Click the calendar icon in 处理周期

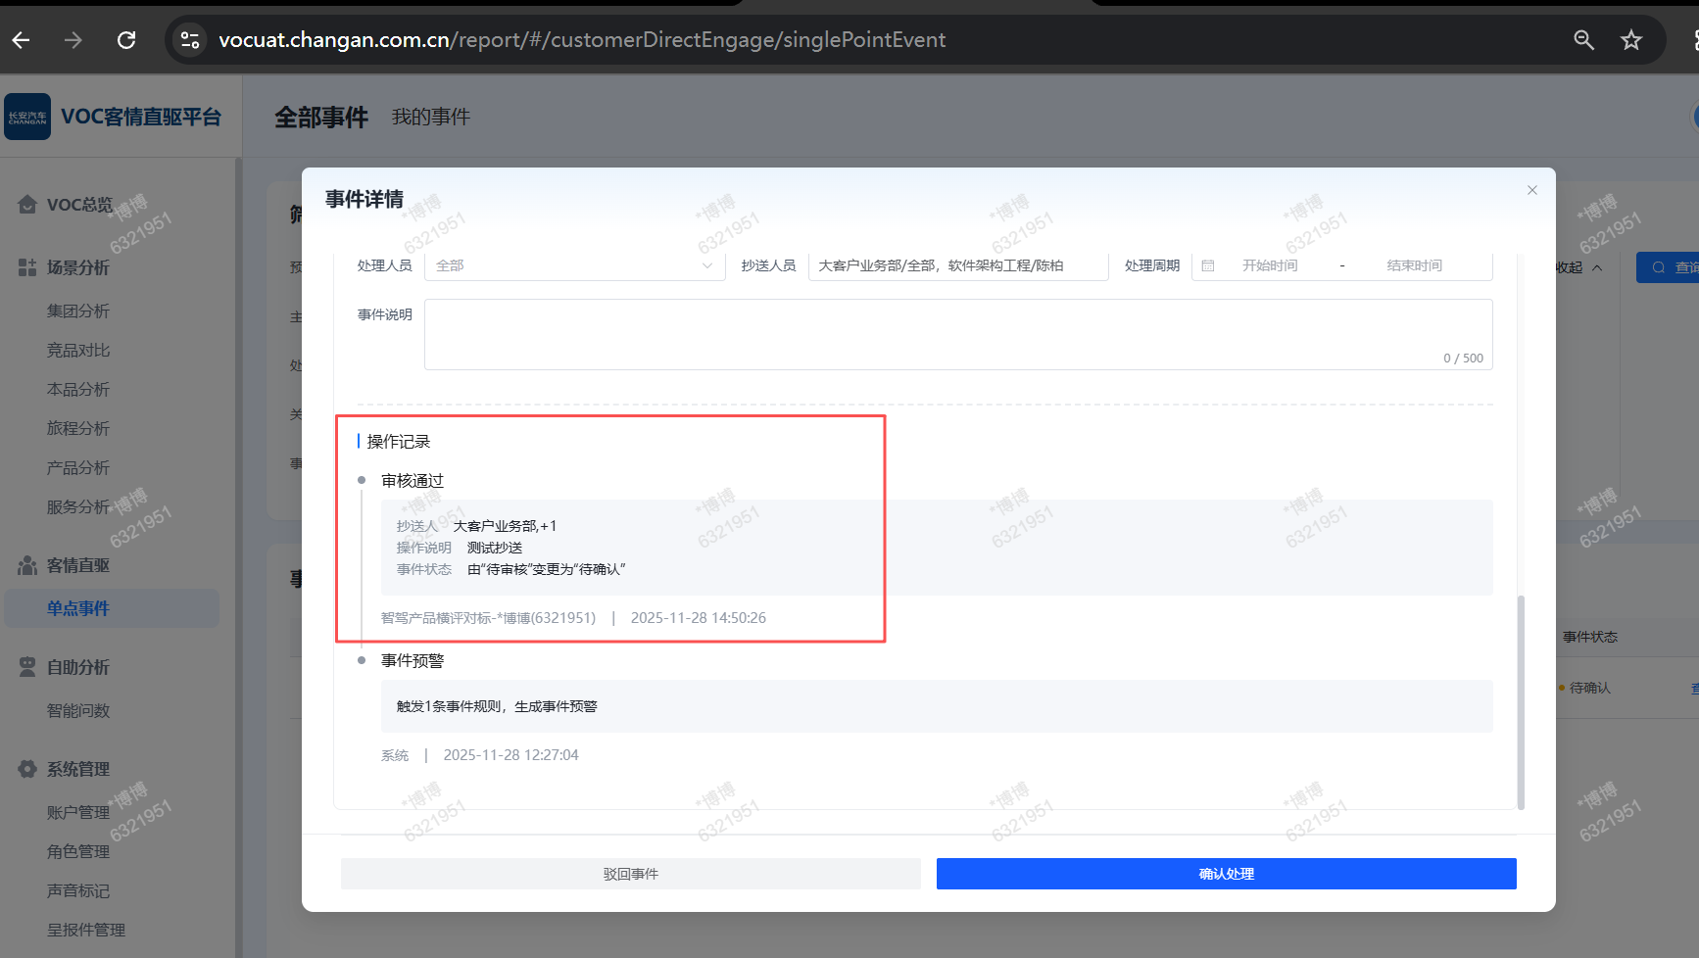[1208, 265]
